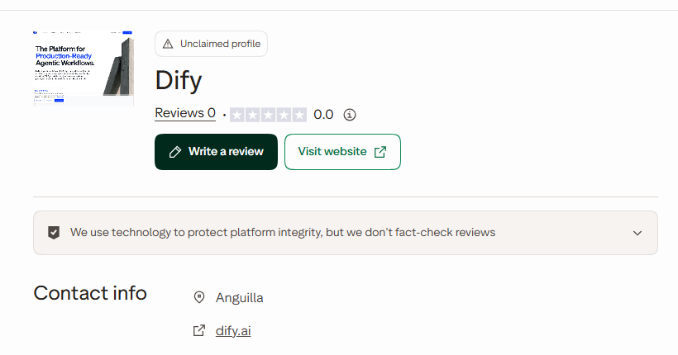
Task: Open the rating info icon next to 0.0
Action: tap(350, 115)
